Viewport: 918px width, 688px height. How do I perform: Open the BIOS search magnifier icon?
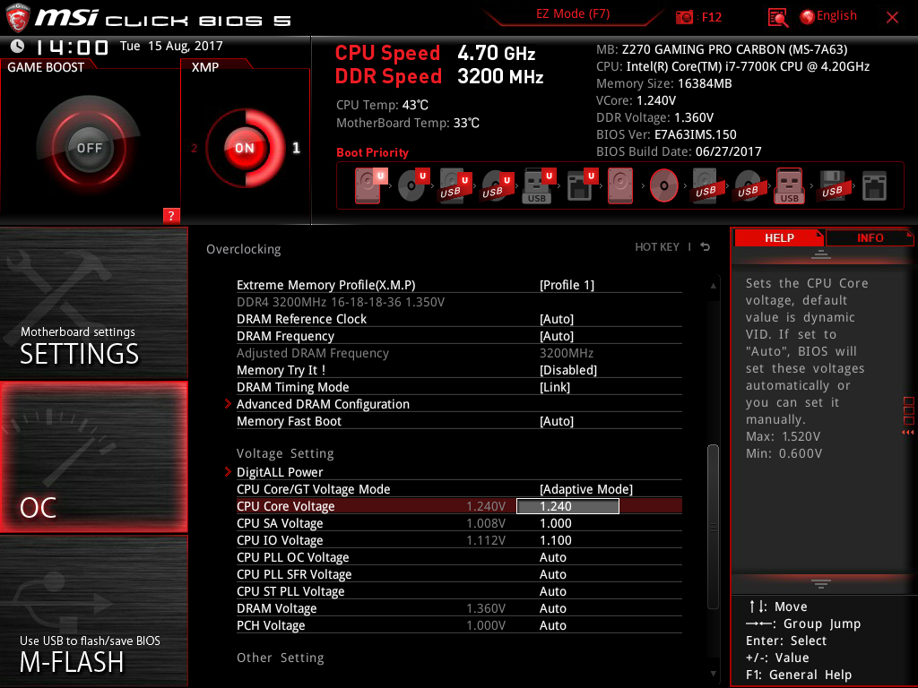(x=777, y=18)
